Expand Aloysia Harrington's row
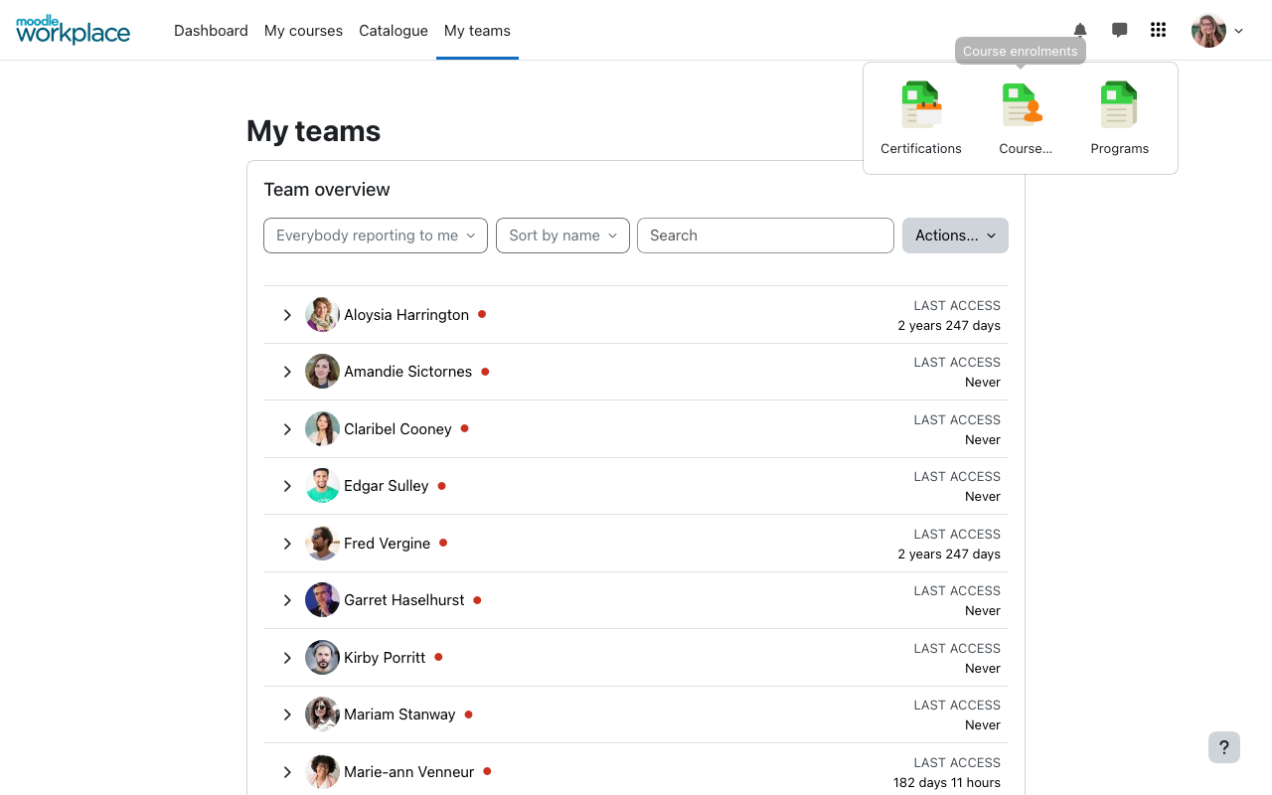Viewport: 1272px width, 795px height. [287, 315]
